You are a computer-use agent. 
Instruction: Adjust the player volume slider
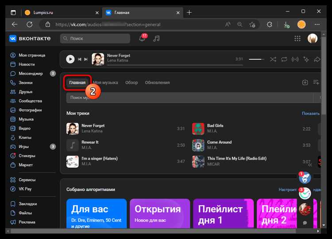256,59
